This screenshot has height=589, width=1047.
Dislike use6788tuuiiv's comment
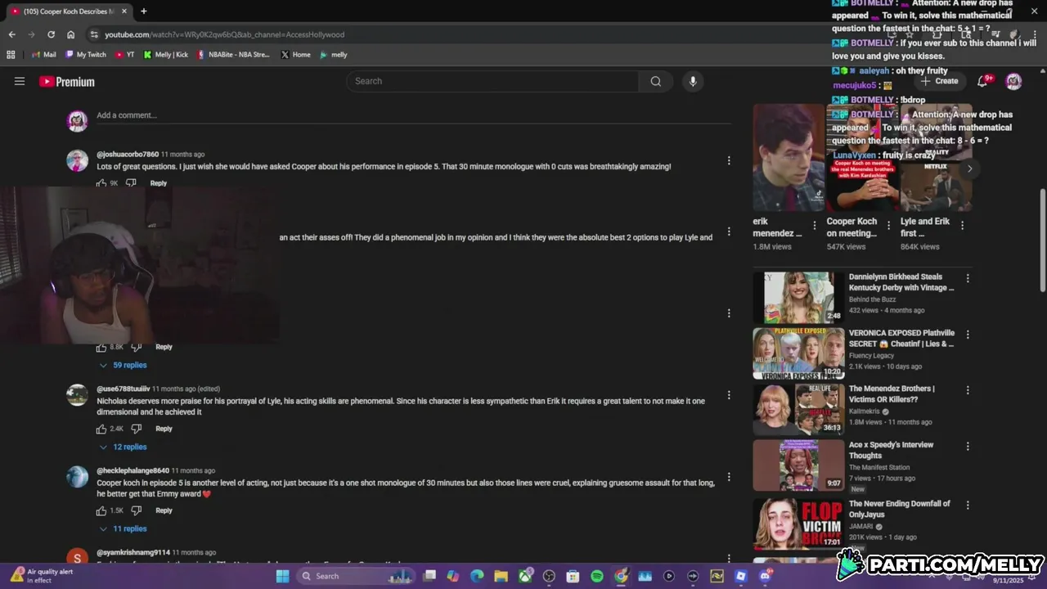click(x=137, y=429)
